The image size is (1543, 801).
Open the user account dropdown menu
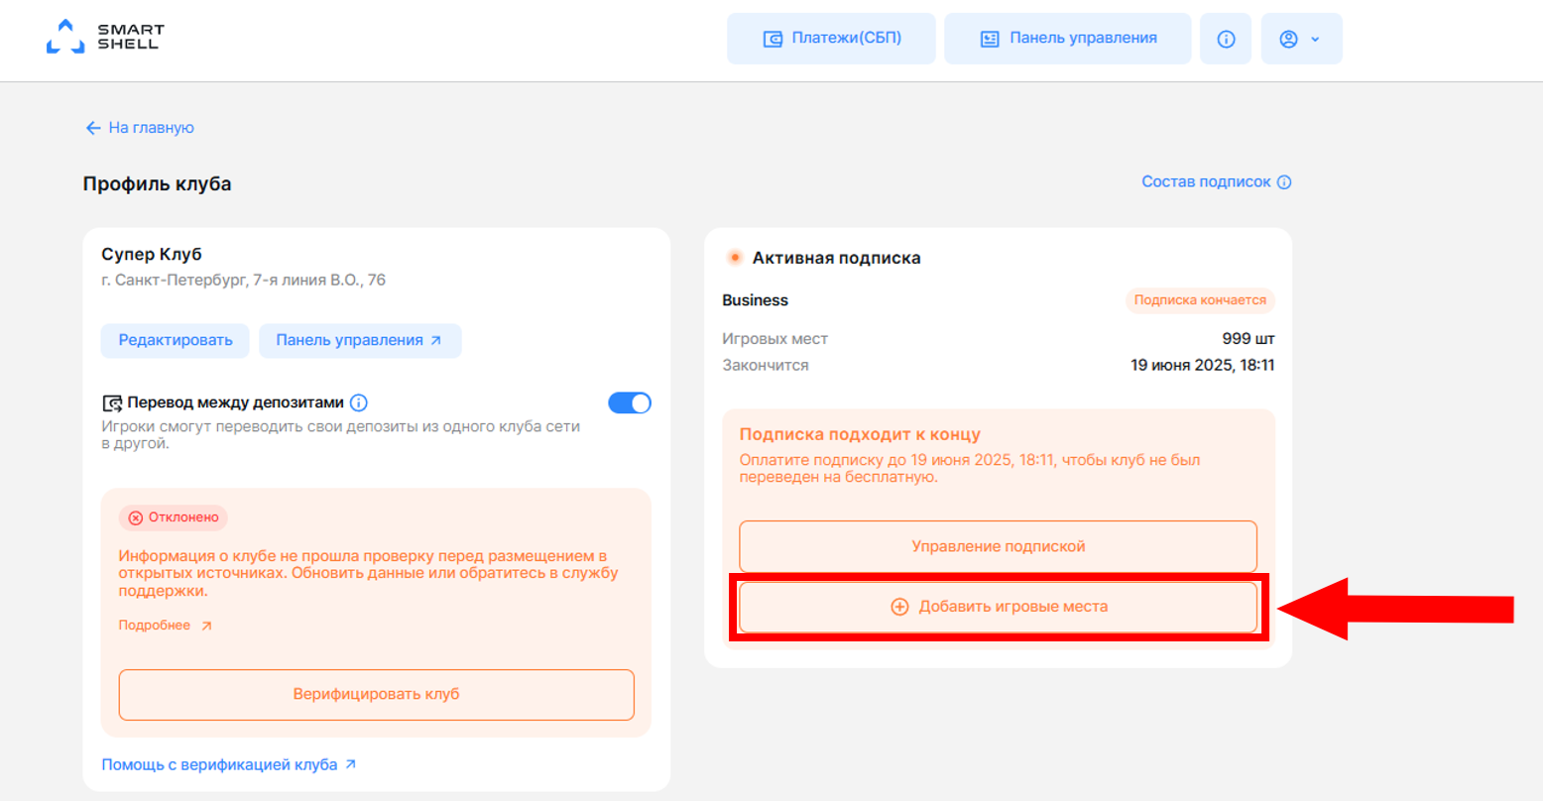[1301, 39]
